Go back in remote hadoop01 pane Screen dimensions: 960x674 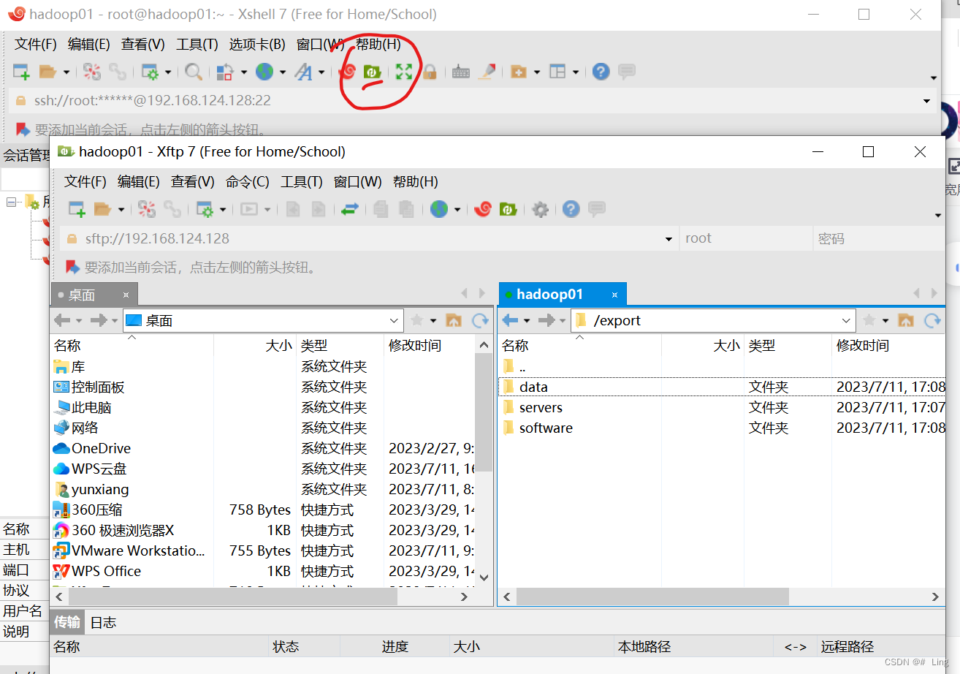pyautogui.click(x=511, y=320)
